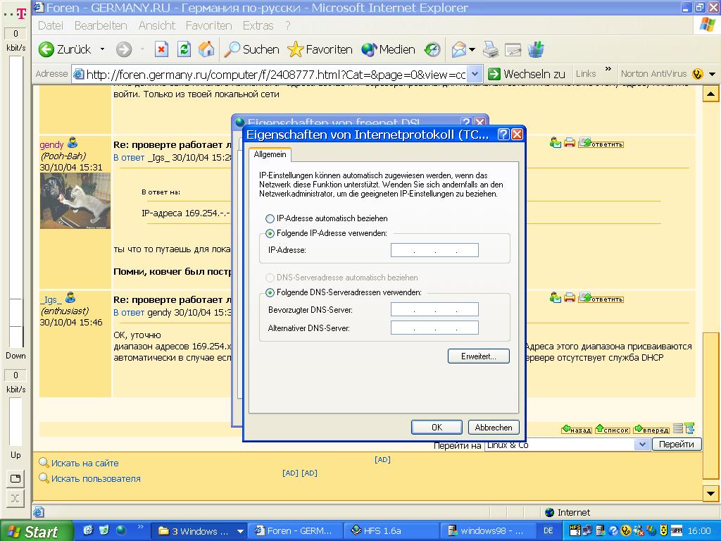
Task: Switch to threaded tree view icon
Action: pyautogui.click(x=689, y=429)
